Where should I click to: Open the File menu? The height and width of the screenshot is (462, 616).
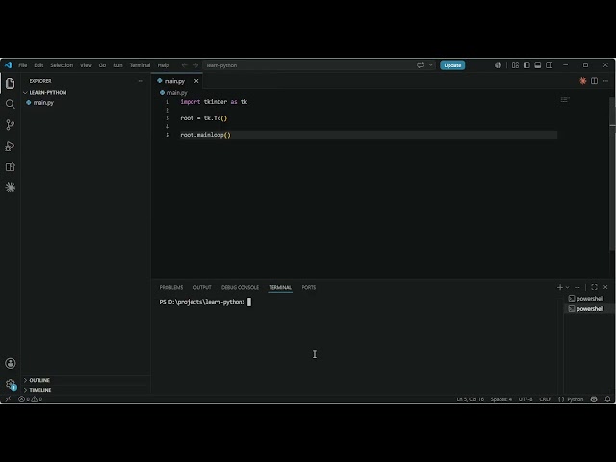(23, 65)
